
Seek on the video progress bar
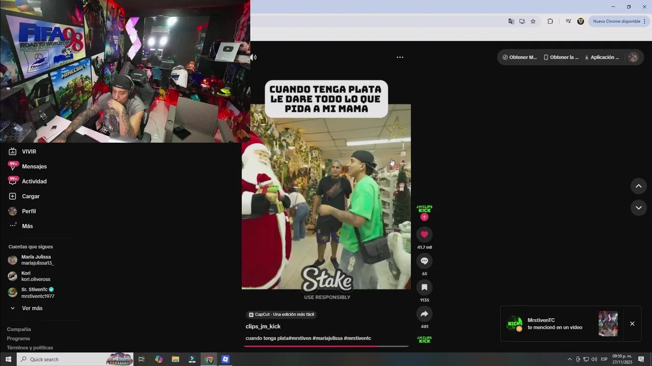pyautogui.click(x=326, y=346)
